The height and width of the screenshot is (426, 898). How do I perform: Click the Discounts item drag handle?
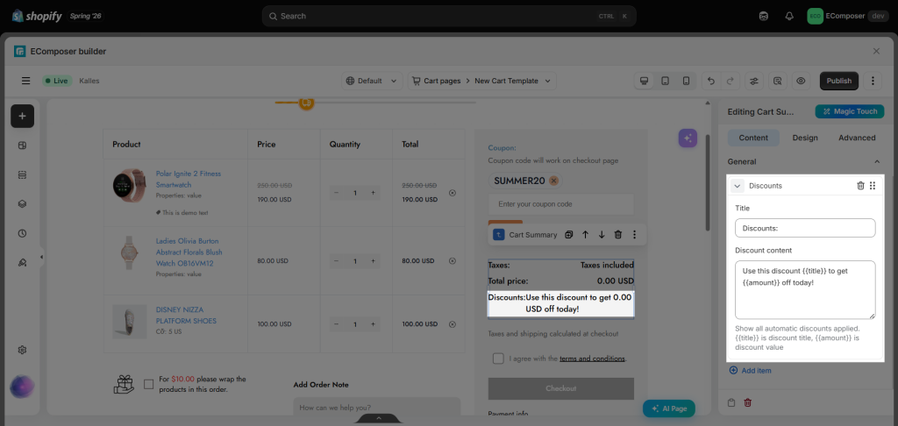pos(873,186)
